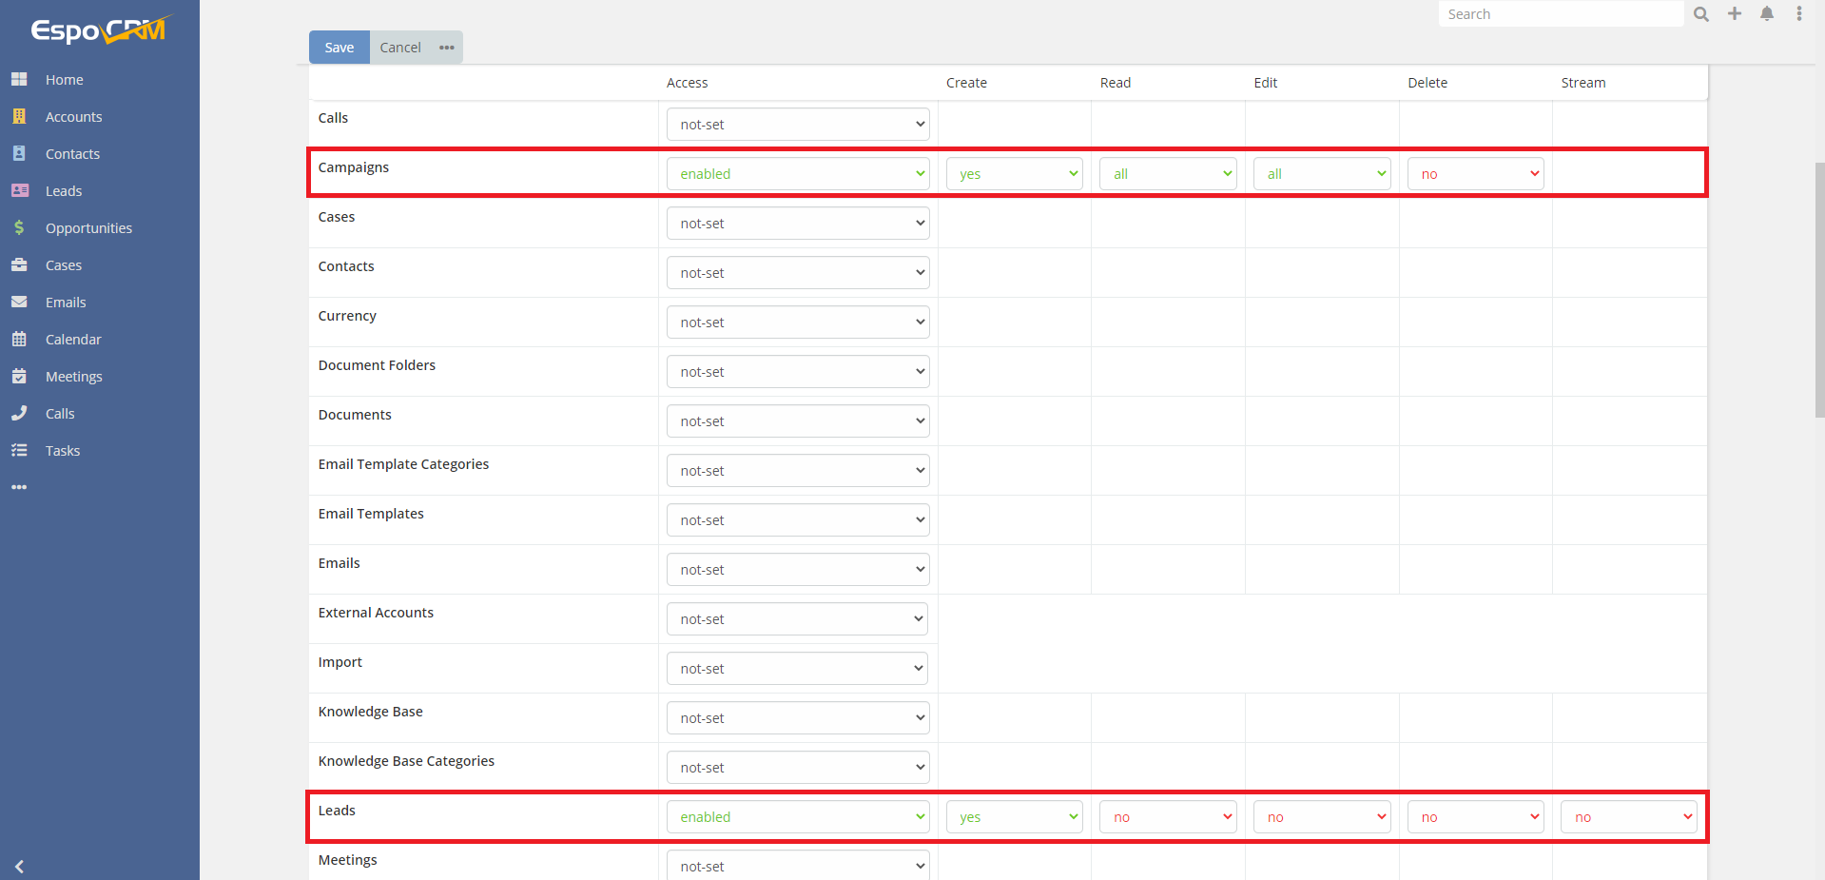This screenshot has height=880, width=1825.
Task: Click the Calendar sidebar icon
Action: (x=20, y=339)
